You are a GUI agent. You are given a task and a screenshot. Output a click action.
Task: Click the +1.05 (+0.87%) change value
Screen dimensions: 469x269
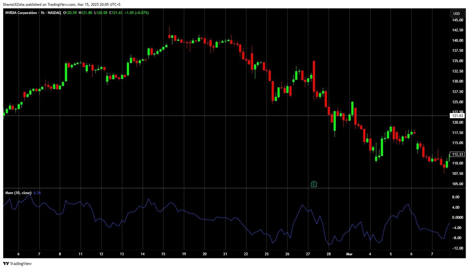(137, 13)
